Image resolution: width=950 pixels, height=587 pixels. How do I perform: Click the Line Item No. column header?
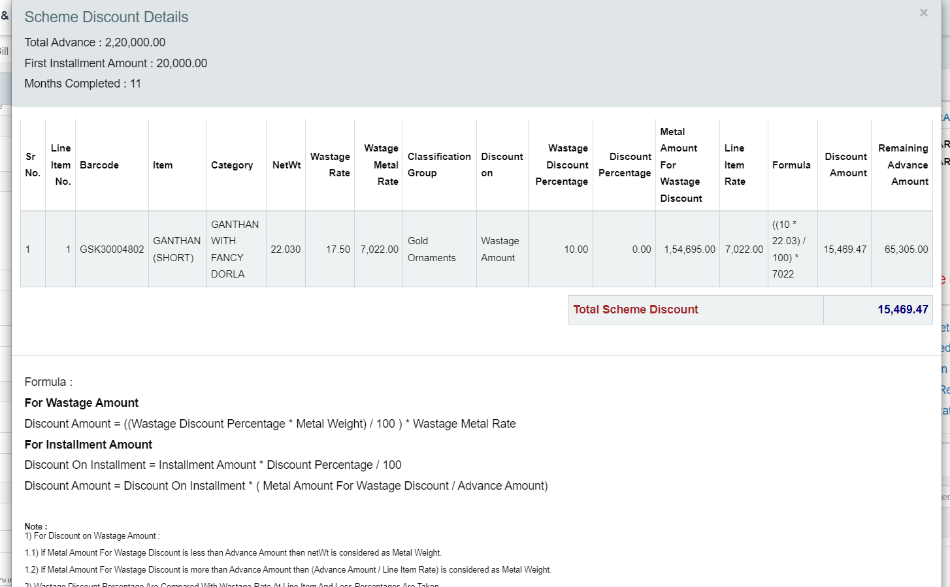pyautogui.click(x=61, y=165)
